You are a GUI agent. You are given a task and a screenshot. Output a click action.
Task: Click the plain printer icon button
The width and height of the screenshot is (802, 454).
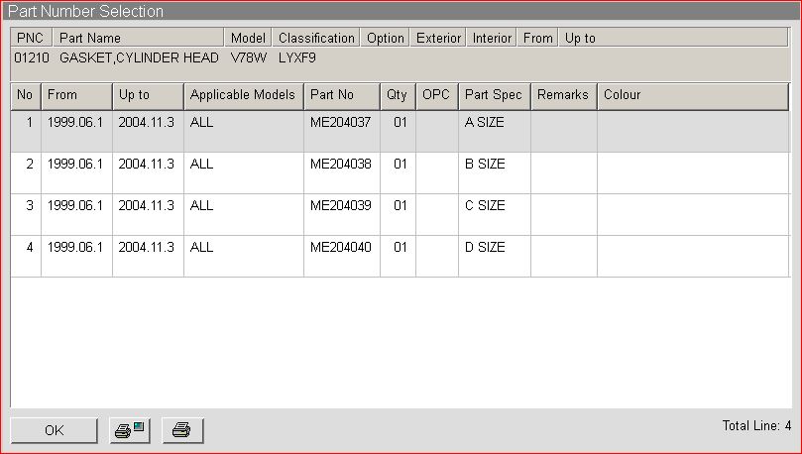tap(182, 430)
